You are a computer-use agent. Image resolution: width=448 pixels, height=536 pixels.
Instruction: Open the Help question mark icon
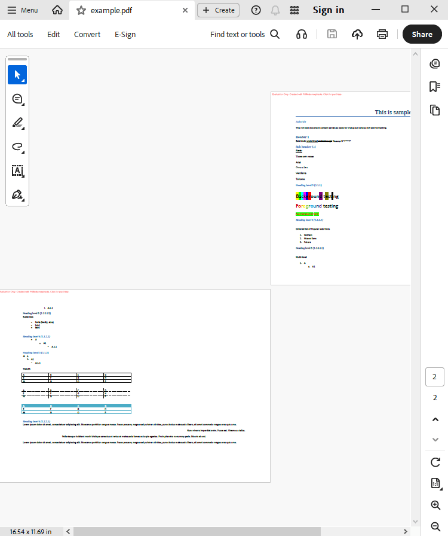[x=256, y=10]
